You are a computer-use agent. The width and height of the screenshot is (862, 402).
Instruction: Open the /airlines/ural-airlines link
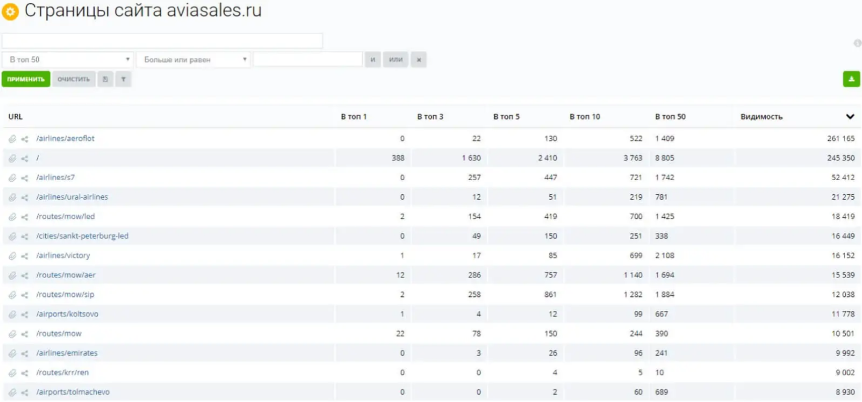72,197
